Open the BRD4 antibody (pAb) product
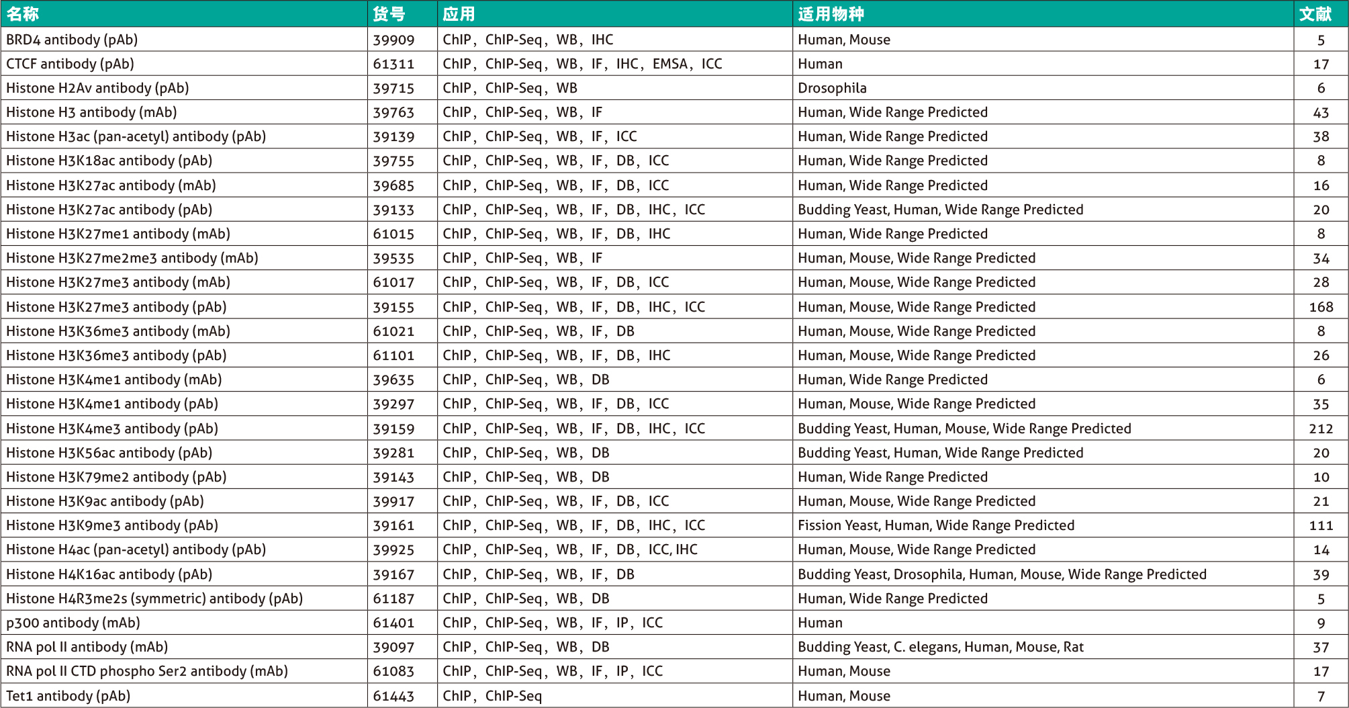Screen dimensions: 1349x708 pyautogui.click(x=72, y=40)
